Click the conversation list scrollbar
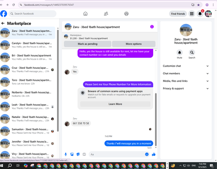 (58, 80)
